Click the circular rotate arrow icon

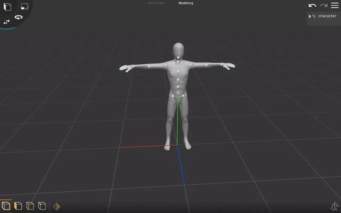[19, 17]
